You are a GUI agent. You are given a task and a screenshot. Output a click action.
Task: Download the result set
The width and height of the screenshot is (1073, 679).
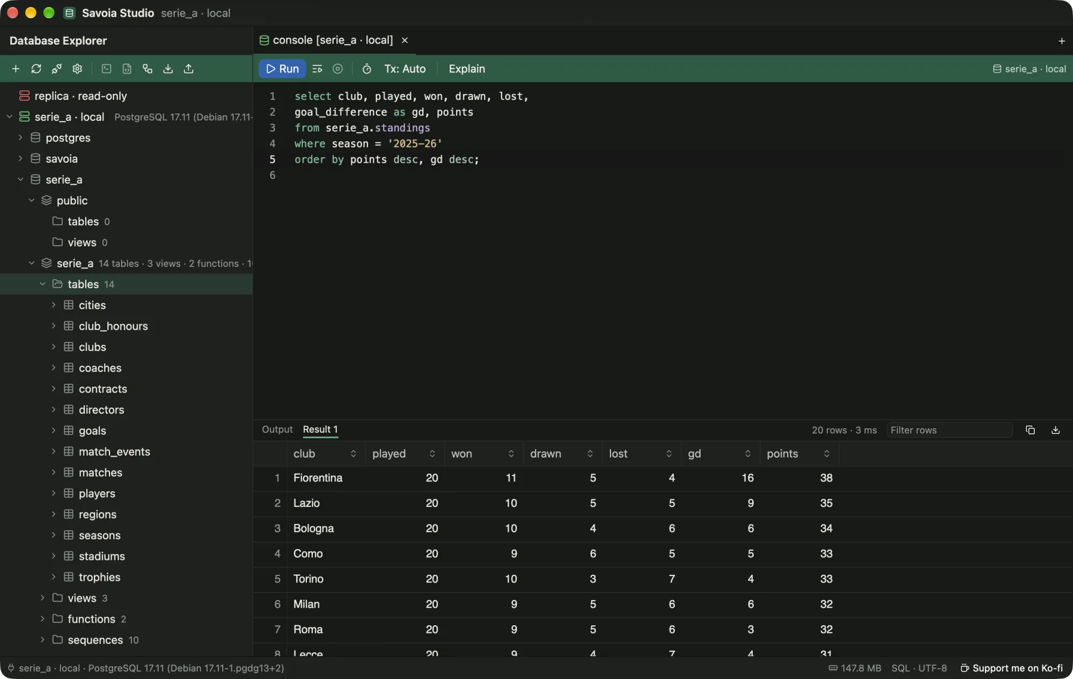click(1055, 430)
